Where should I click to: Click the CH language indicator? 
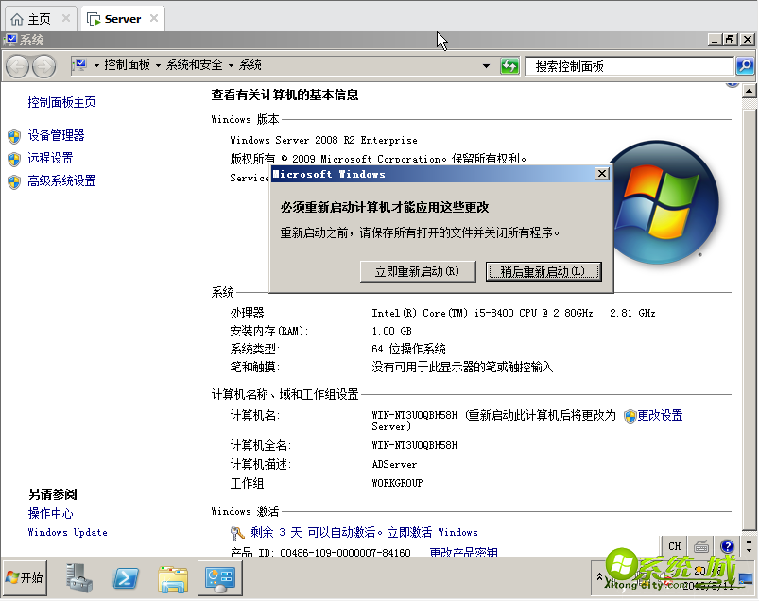pyautogui.click(x=673, y=546)
